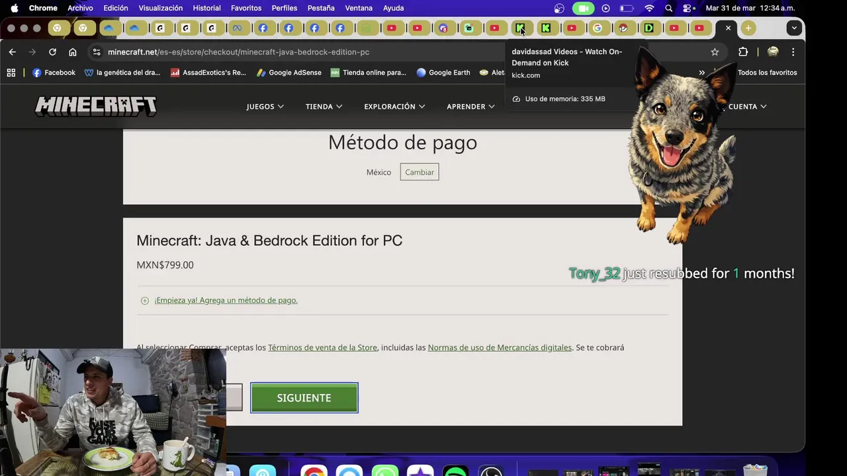This screenshot has width=847, height=476.
Task: Open the Chrome profile avatar
Action: click(x=772, y=52)
